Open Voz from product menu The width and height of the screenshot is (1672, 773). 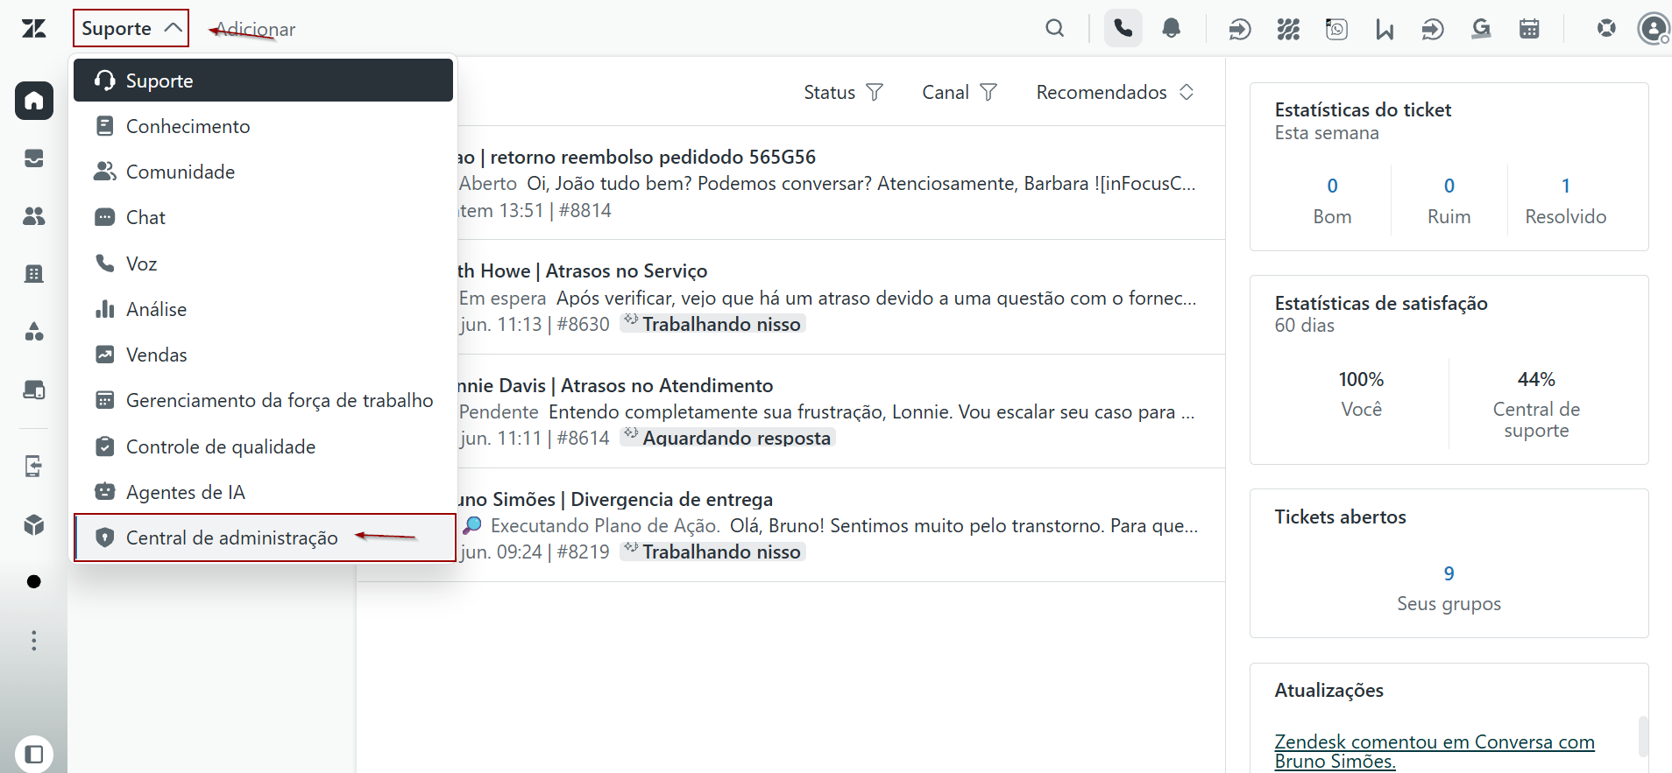[263, 264]
